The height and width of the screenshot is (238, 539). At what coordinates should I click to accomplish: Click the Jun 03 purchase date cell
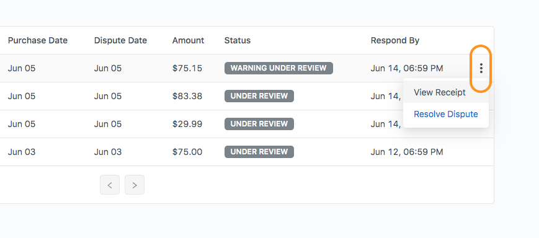22,152
